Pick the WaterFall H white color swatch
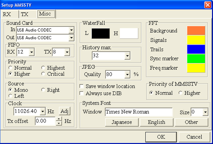Image resolution: width=213 pixels, height=144 pixels. pos(129,33)
